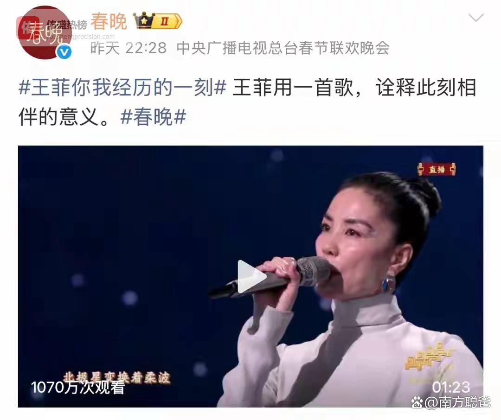Click the red 直播 live badge
The width and height of the screenshot is (501, 420).
pos(437,169)
